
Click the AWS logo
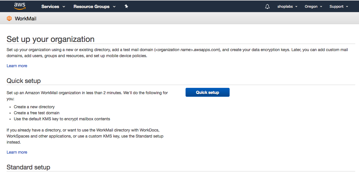[20, 6]
